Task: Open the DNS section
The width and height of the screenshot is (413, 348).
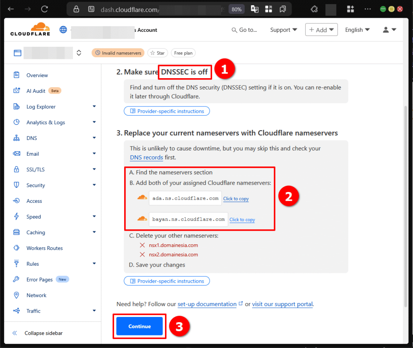Action: [x=34, y=138]
